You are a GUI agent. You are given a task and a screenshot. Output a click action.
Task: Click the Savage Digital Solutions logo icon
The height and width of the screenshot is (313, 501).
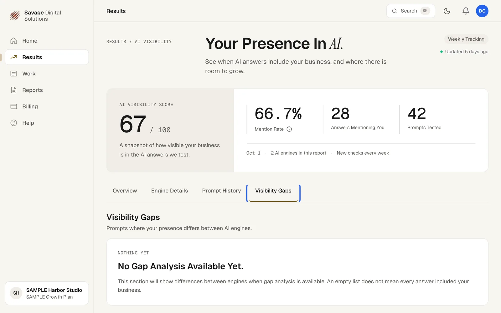(x=15, y=15)
